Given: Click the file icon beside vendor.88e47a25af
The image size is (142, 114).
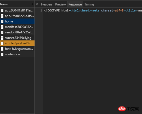Looking at the screenshot, I should 2,32.
